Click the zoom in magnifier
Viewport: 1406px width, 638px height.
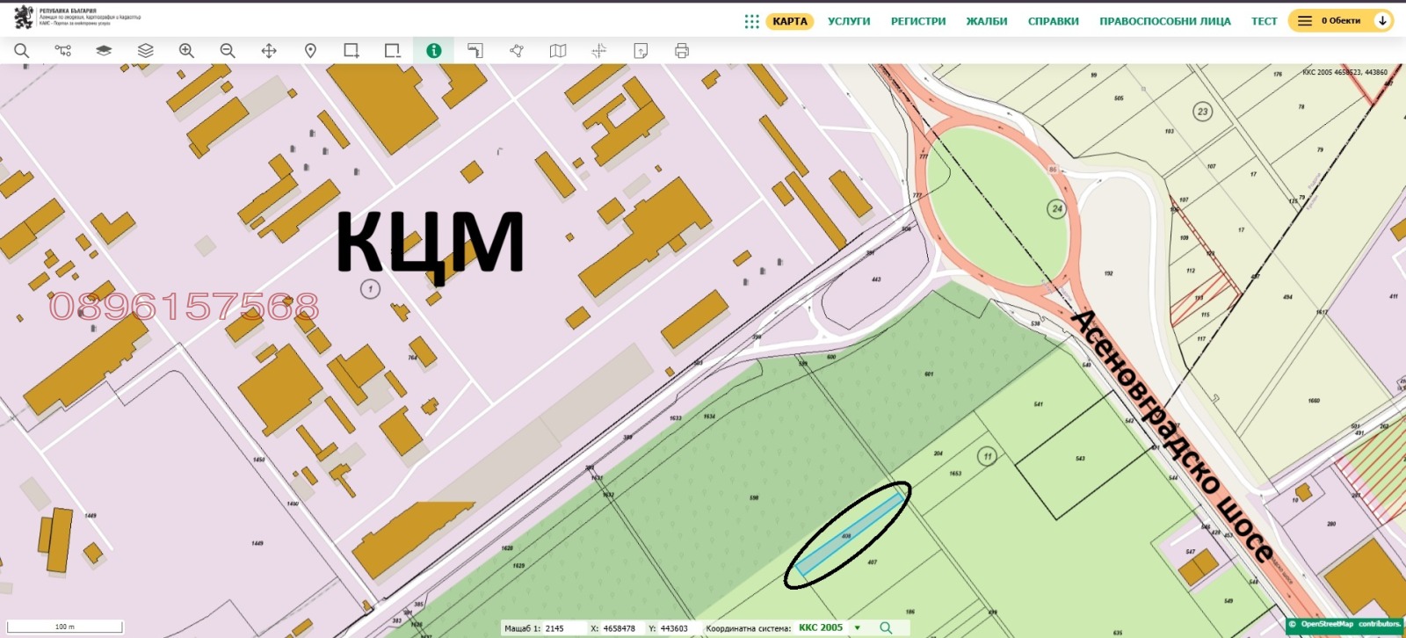(x=186, y=51)
